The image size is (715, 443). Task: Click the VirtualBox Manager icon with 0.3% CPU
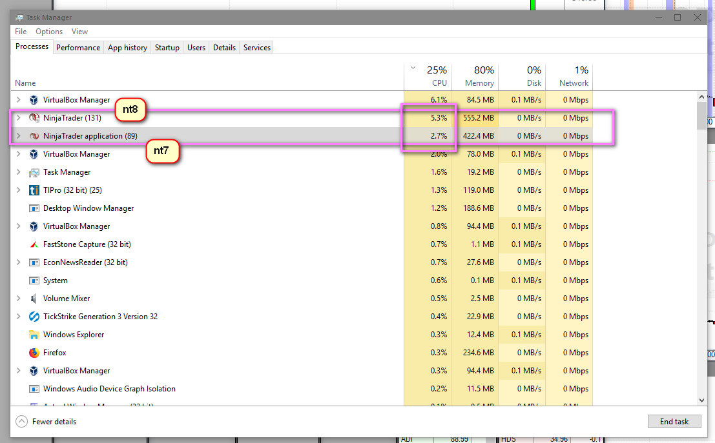pos(34,371)
